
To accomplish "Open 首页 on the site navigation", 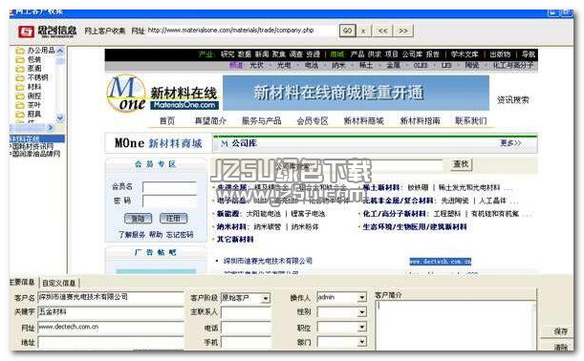I will click(167, 121).
